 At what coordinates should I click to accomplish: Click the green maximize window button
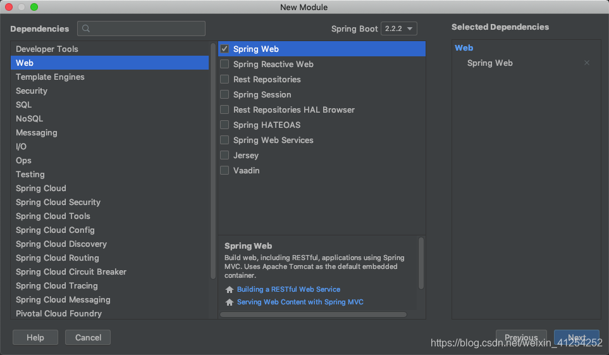click(34, 7)
